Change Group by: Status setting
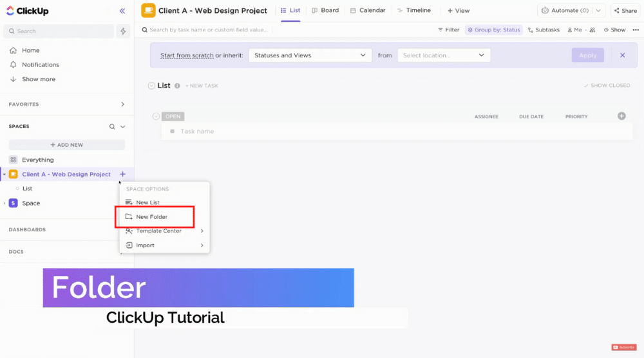Viewport: 644px width, 358px height. pos(494,30)
